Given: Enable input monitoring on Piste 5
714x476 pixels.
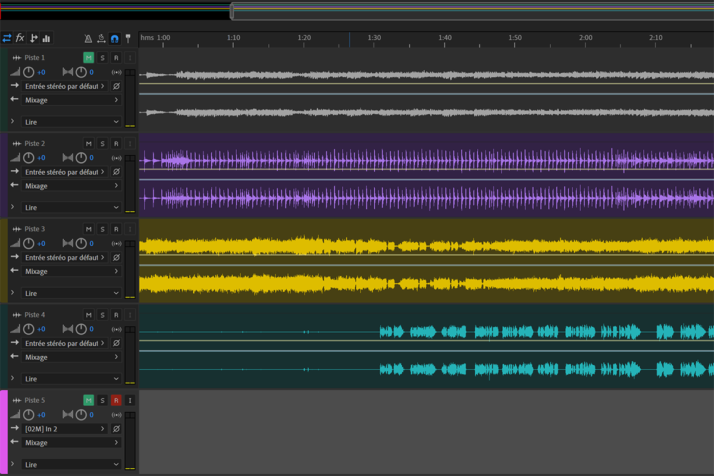Looking at the screenshot, I should [x=130, y=400].
